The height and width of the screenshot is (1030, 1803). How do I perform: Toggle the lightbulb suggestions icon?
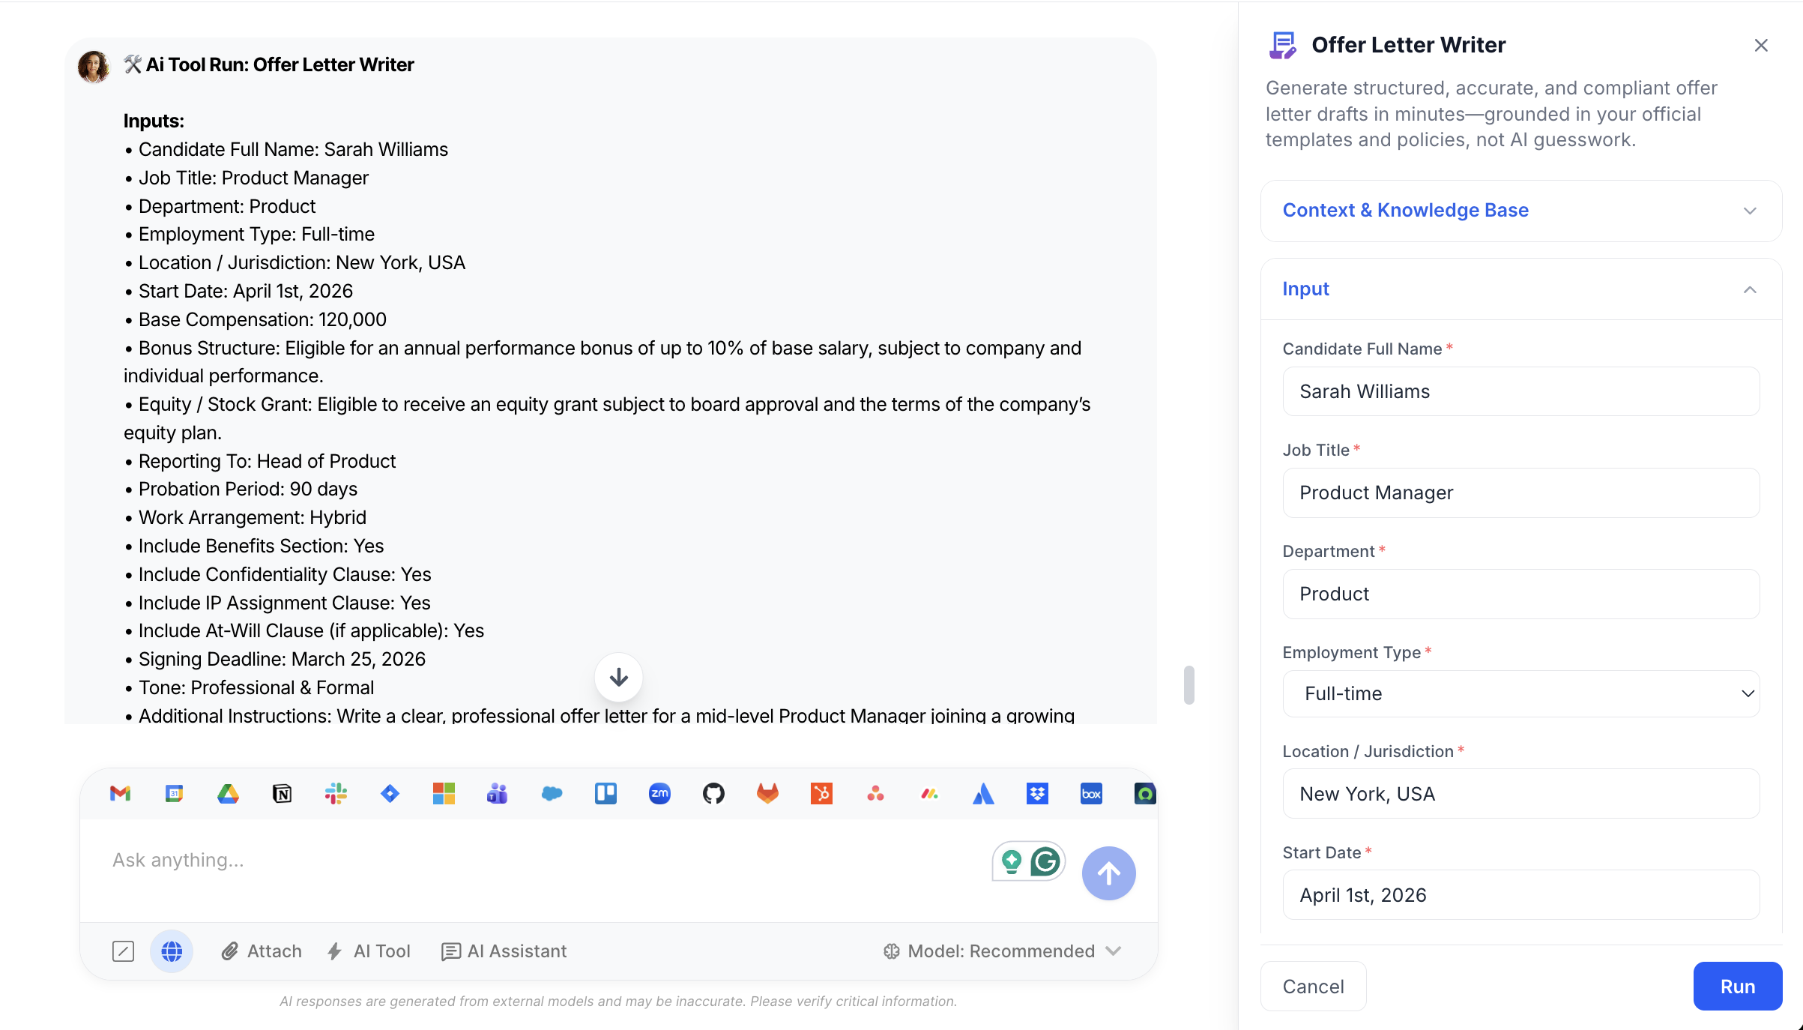tap(1013, 861)
